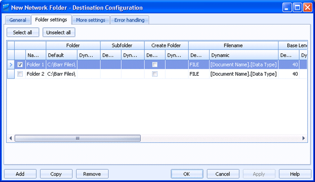Click Folder 2 [Document Name].[Data Type] cell
This screenshot has height=182, width=315.
pyautogui.click(x=244, y=74)
